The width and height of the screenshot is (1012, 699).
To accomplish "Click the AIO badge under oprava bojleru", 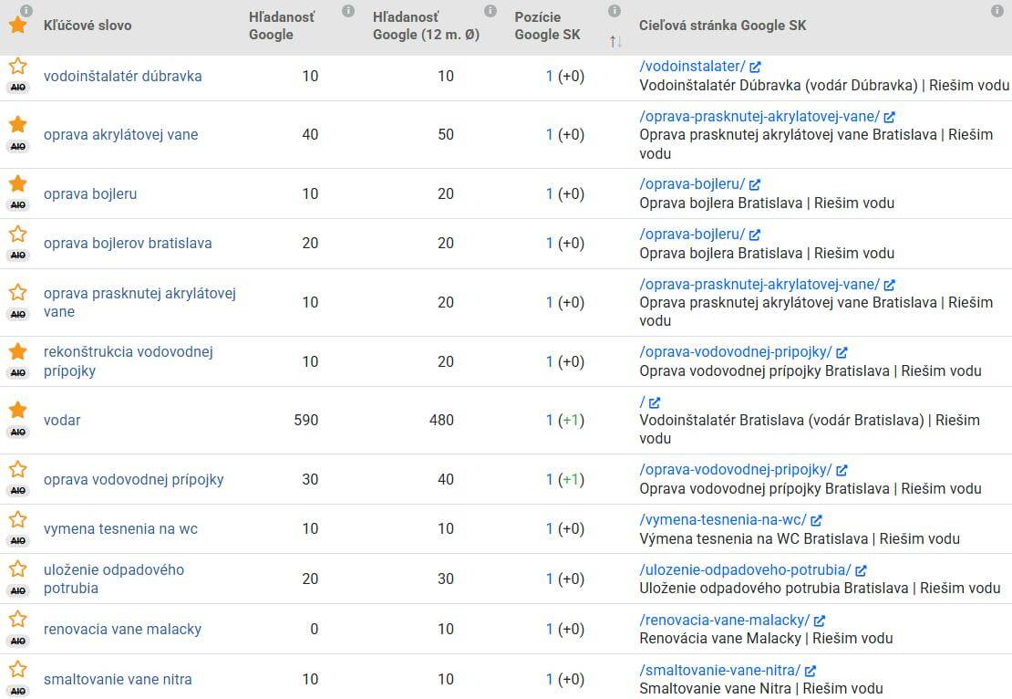I will coord(18,204).
